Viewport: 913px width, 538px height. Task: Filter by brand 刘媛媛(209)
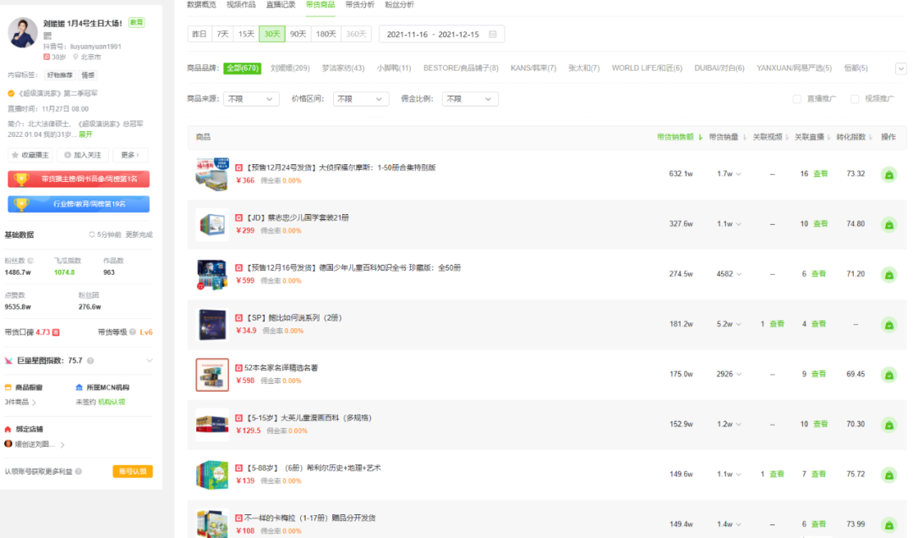(290, 69)
